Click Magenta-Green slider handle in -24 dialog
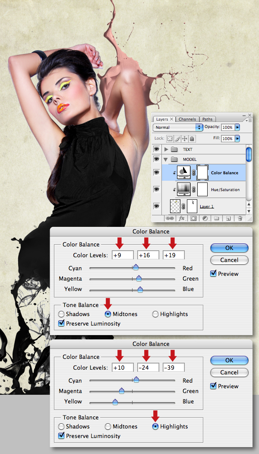Screen dimensions: 259x454 [x=122, y=390]
